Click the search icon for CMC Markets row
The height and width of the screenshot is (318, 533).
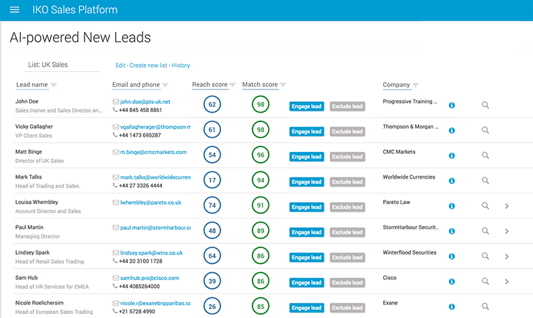(x=485, y=156)
